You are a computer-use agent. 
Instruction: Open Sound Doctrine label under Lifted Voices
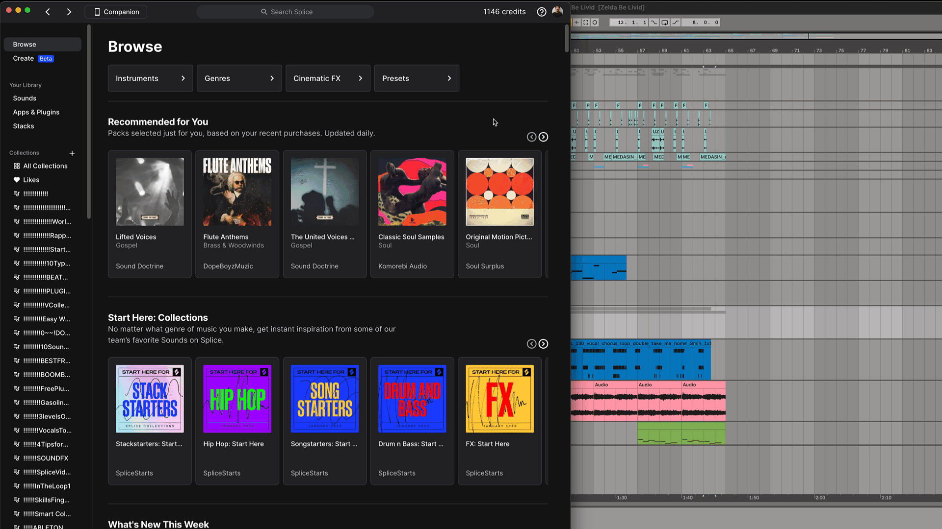pyautogui.click(x=139, y=266)
